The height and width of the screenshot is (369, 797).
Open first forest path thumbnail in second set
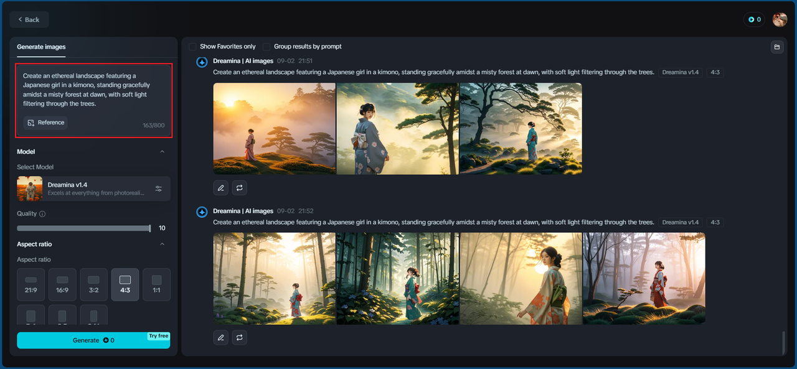[x=275, y=278]
